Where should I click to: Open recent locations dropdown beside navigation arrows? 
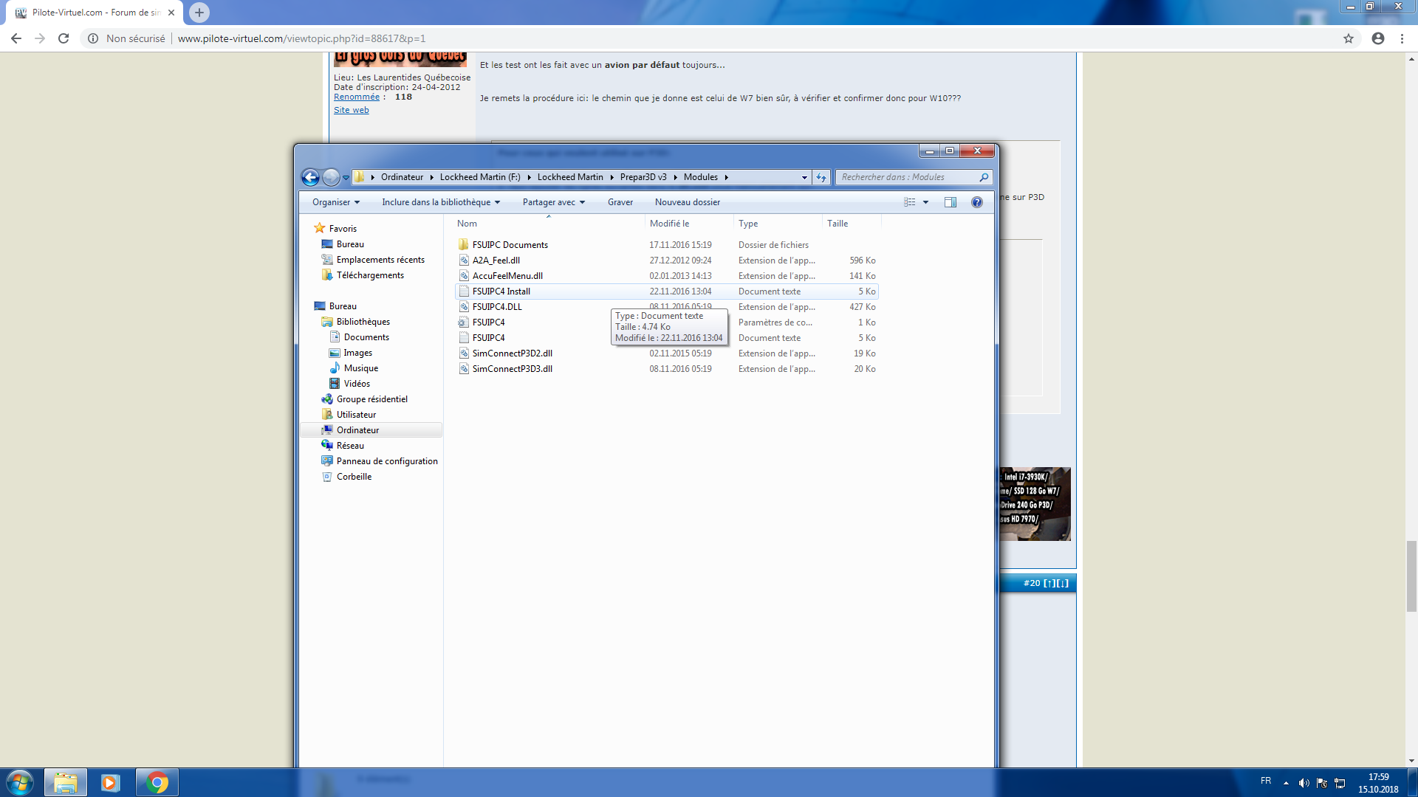(x=346, y=178)
